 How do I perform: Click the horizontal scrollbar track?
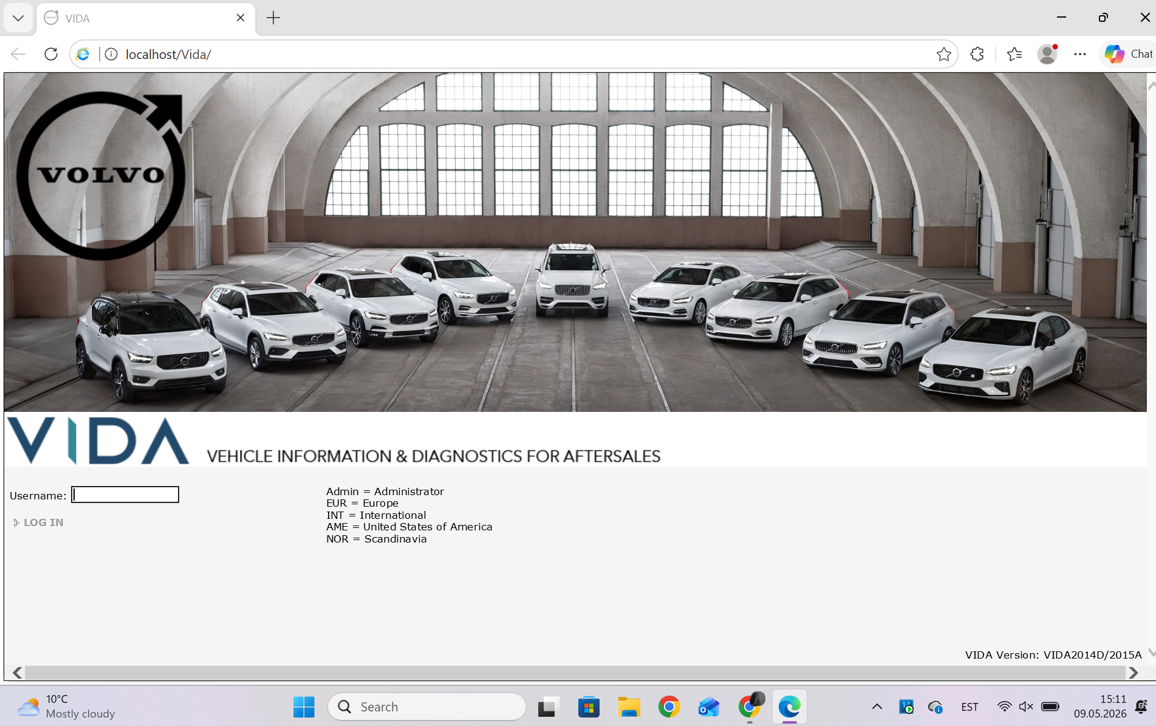575,673
